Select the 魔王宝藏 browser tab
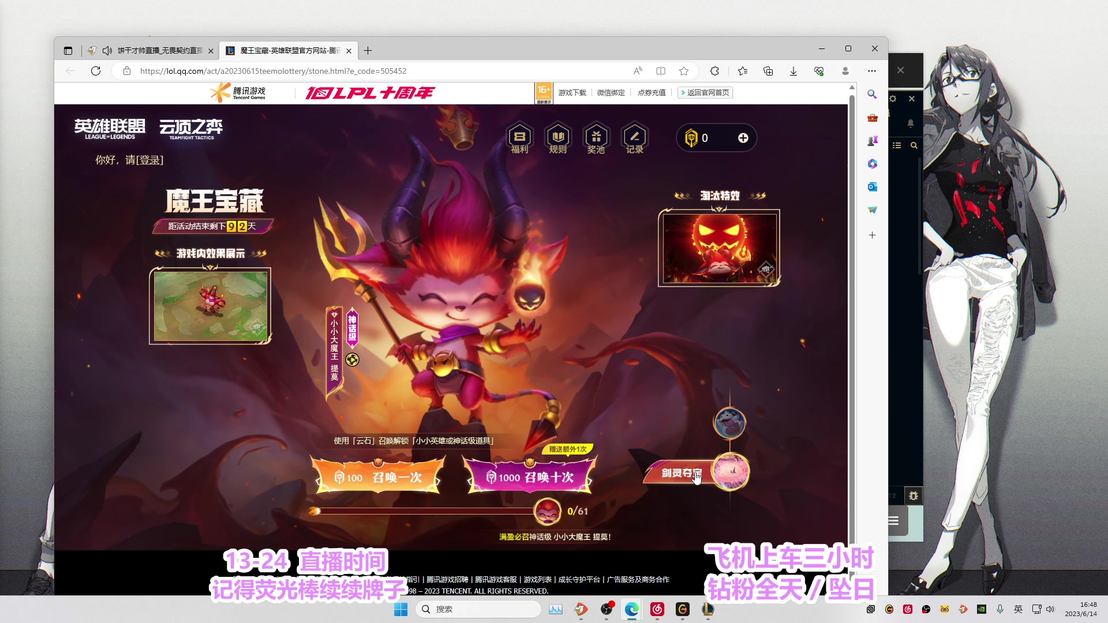1108x623 pixels. coord(289,51)
